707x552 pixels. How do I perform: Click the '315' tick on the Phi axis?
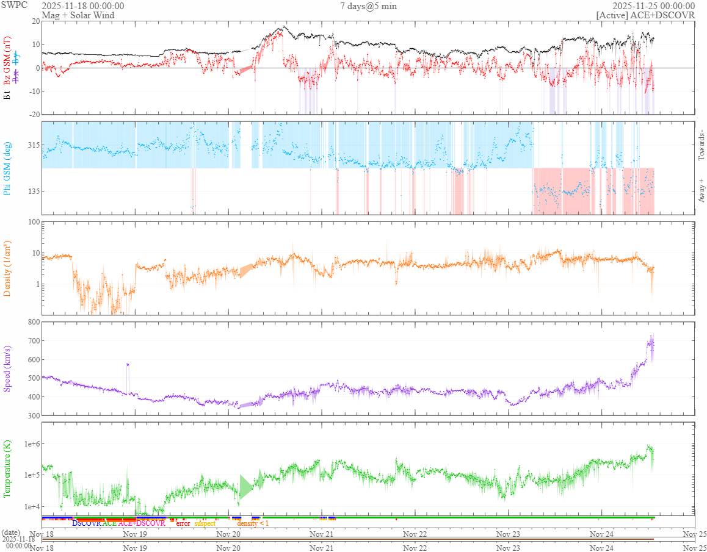(34, 145)
